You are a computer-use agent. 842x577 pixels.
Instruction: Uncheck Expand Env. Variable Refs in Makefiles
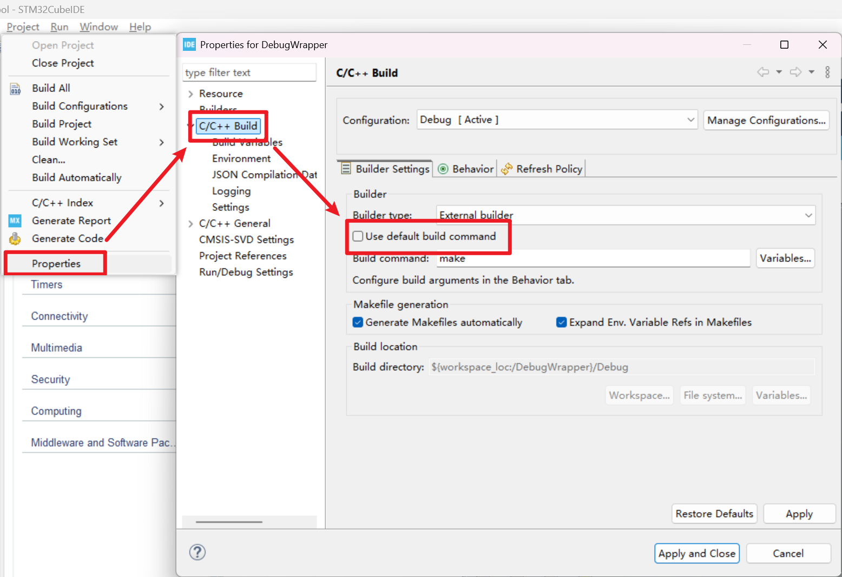[562, 322]
